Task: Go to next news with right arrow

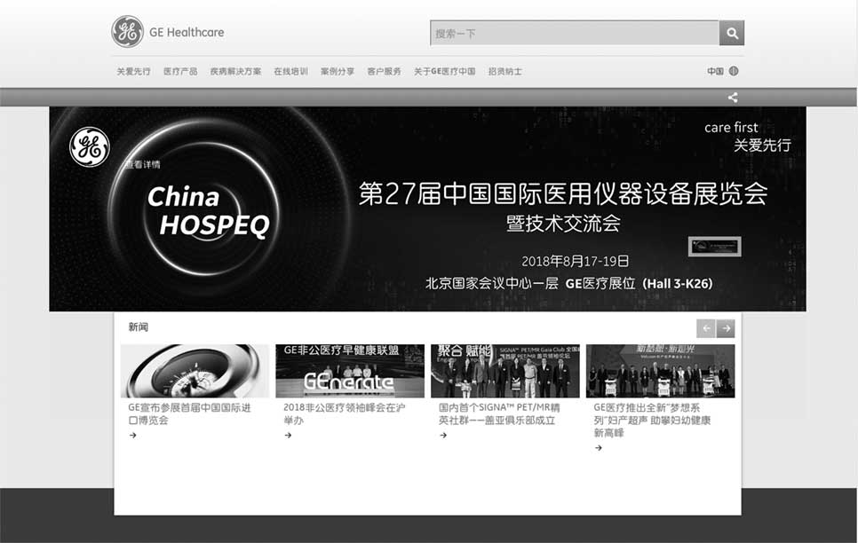Action: point(726,328)
